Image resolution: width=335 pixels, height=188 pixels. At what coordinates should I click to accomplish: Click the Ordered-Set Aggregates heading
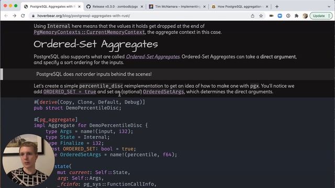[x=96, y=44]
